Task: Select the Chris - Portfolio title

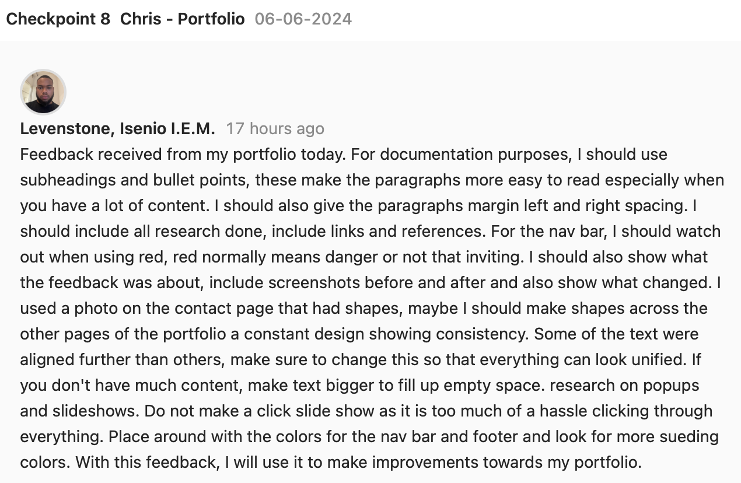Action: (182, 19)
